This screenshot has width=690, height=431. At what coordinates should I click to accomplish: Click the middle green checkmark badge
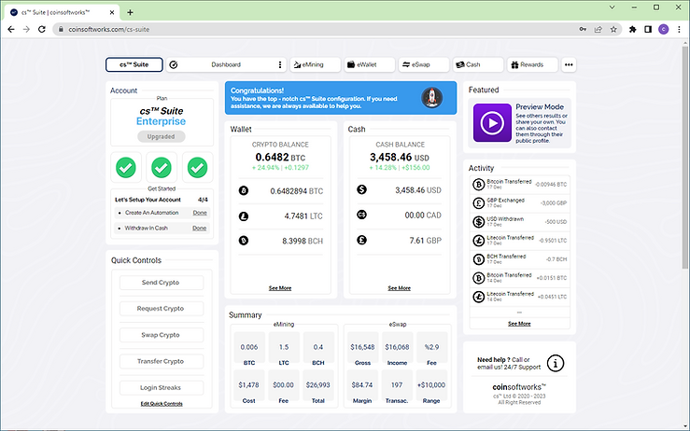point(162,168)
